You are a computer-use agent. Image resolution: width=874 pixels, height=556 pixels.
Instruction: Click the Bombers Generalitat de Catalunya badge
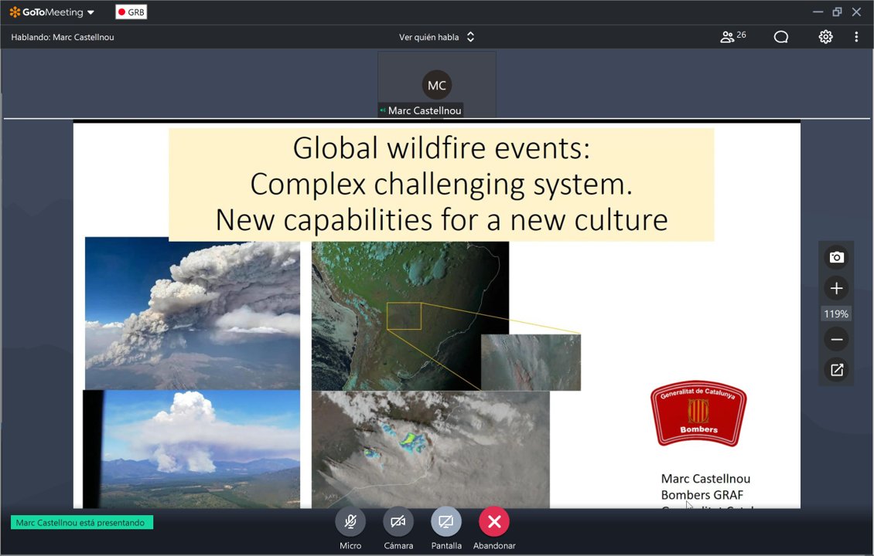tap(698, 413)
